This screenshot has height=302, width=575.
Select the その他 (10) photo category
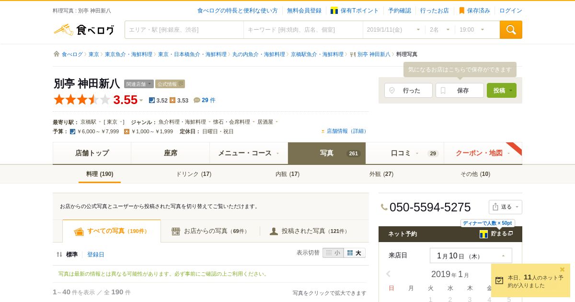point(475,174)
